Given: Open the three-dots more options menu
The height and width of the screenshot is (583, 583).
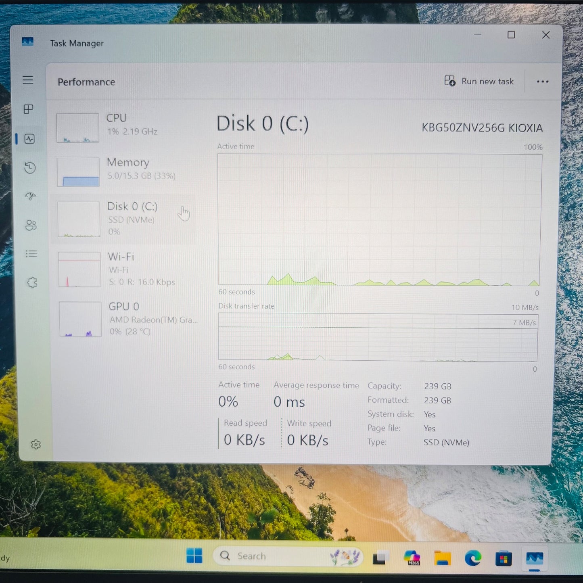Looking at the screenshot, I should [x=543, y=81].
